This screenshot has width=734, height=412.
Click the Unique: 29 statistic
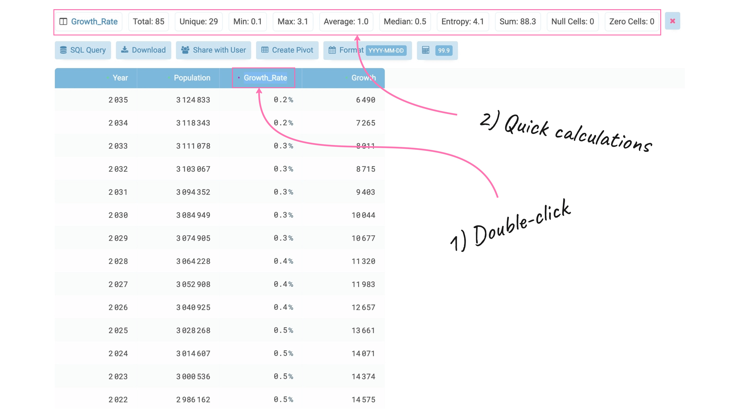coord(199,21)
